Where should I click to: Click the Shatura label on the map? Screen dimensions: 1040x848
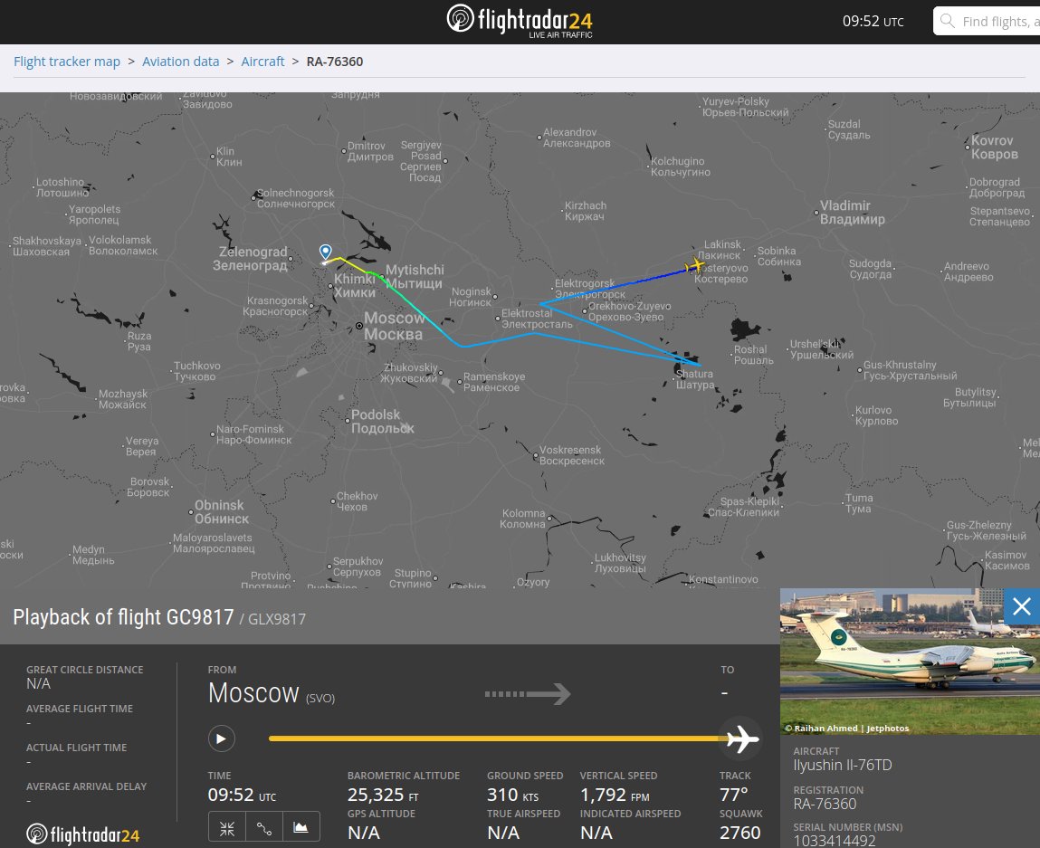pyautogui.click(x=695, y=379)
